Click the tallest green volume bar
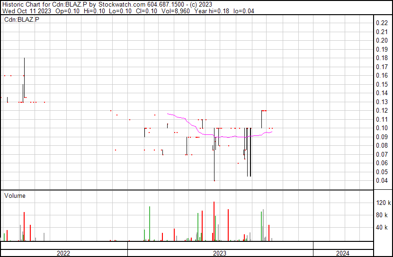This screenshot has width=393, height=257. tap(150, 223)
